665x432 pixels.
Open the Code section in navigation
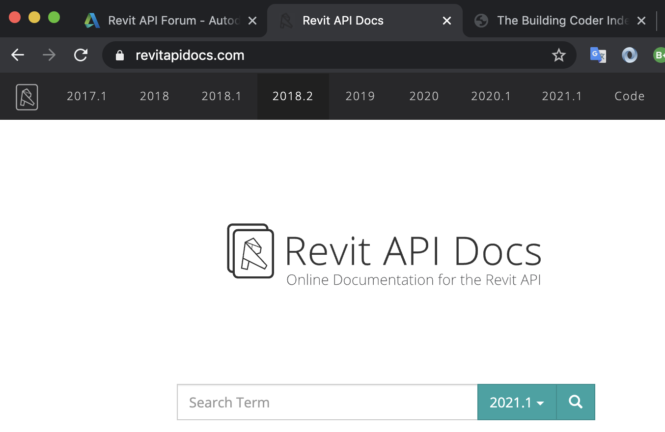pyautogui.click(x=629, y=96)
